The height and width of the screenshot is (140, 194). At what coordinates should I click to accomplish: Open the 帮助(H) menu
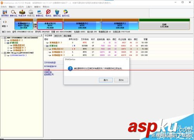[46, 7]
